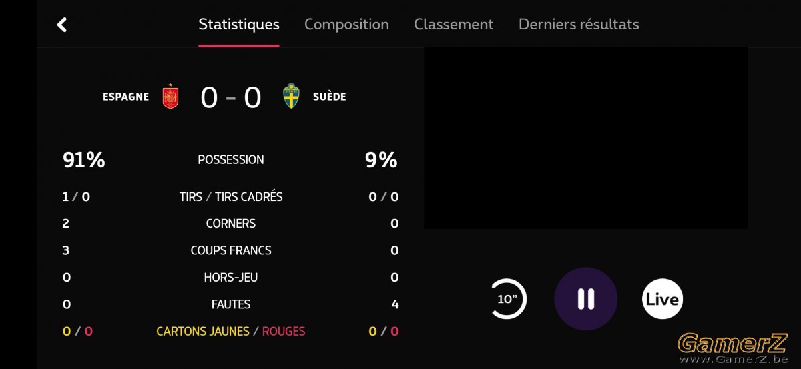Screen dimensions: 801x369
Task: Open the Composition tab
Action: click(x=346, y=25)
